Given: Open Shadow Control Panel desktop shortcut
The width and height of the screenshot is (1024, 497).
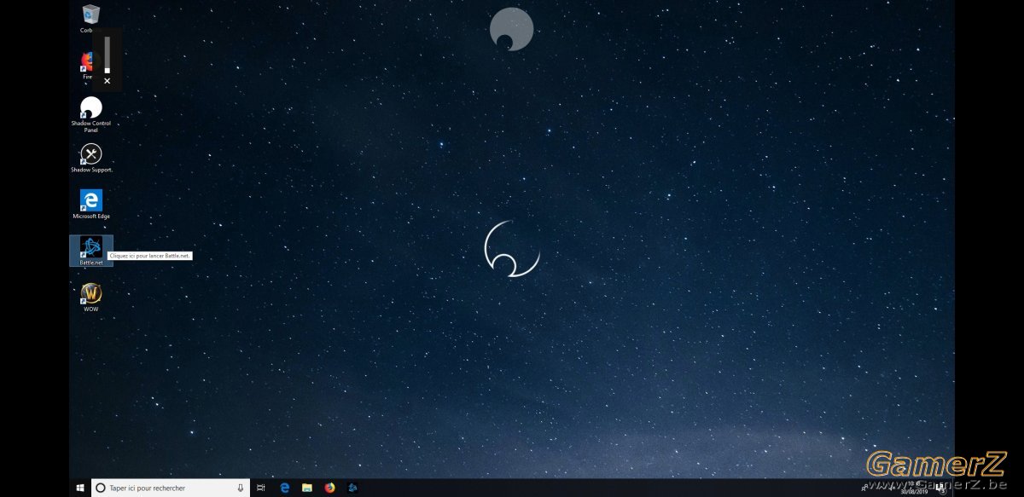Looking at the screenshot, I should pyautogui.click(x=90, y=114).
